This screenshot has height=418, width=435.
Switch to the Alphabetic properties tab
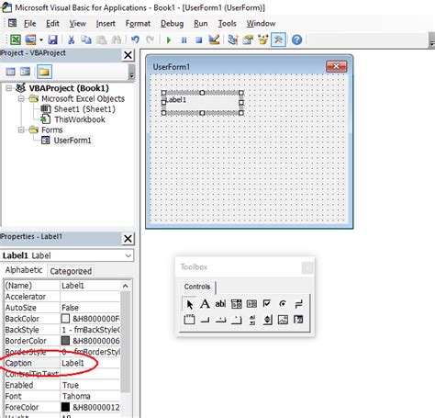pos(24,270)
